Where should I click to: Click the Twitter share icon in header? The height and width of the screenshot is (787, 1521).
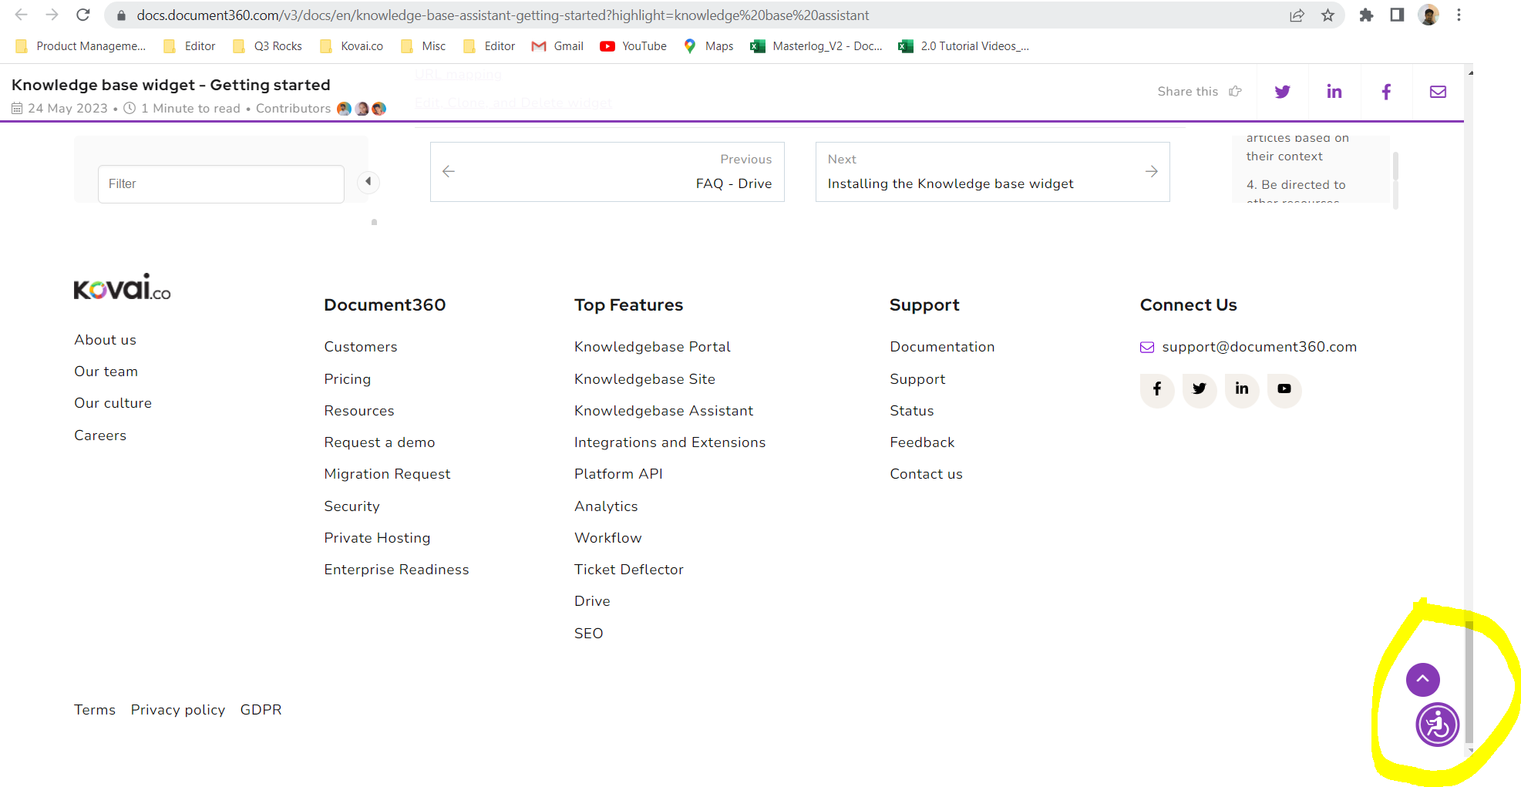point(1282,92)
